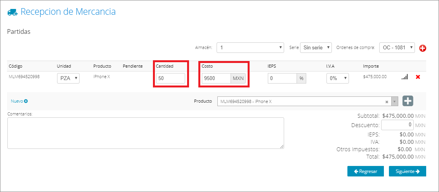Click the Regresar button
The height and width of the screenshot is (192, 439).
point(366,171)
